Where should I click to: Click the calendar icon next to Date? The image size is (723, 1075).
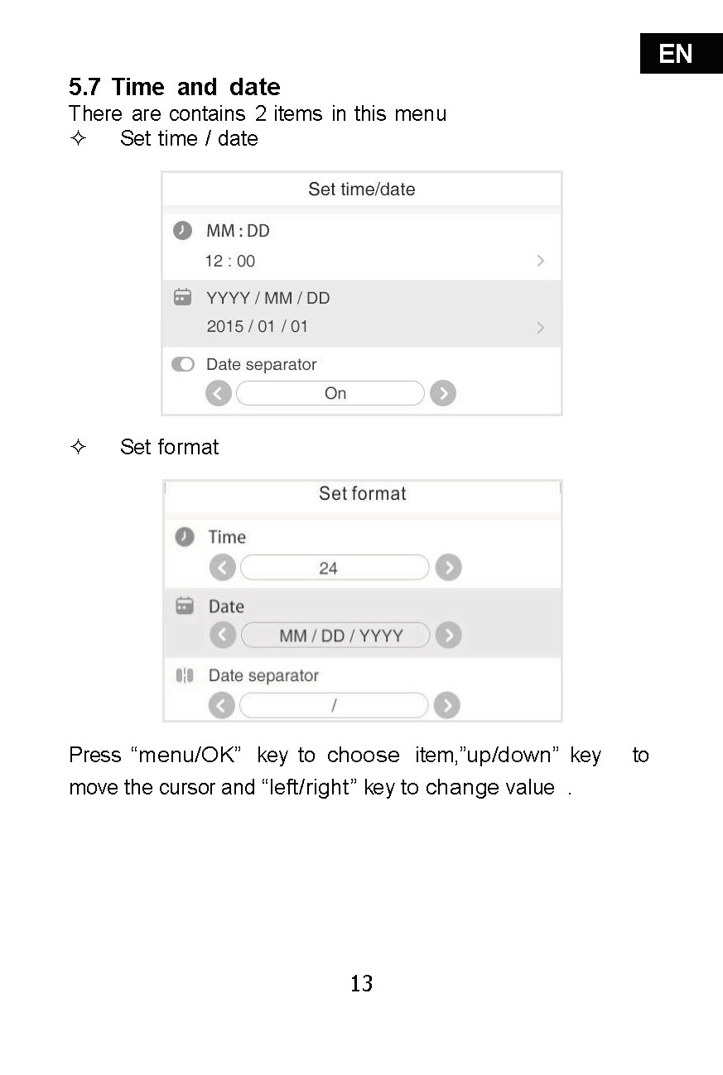tap(186, 606)
